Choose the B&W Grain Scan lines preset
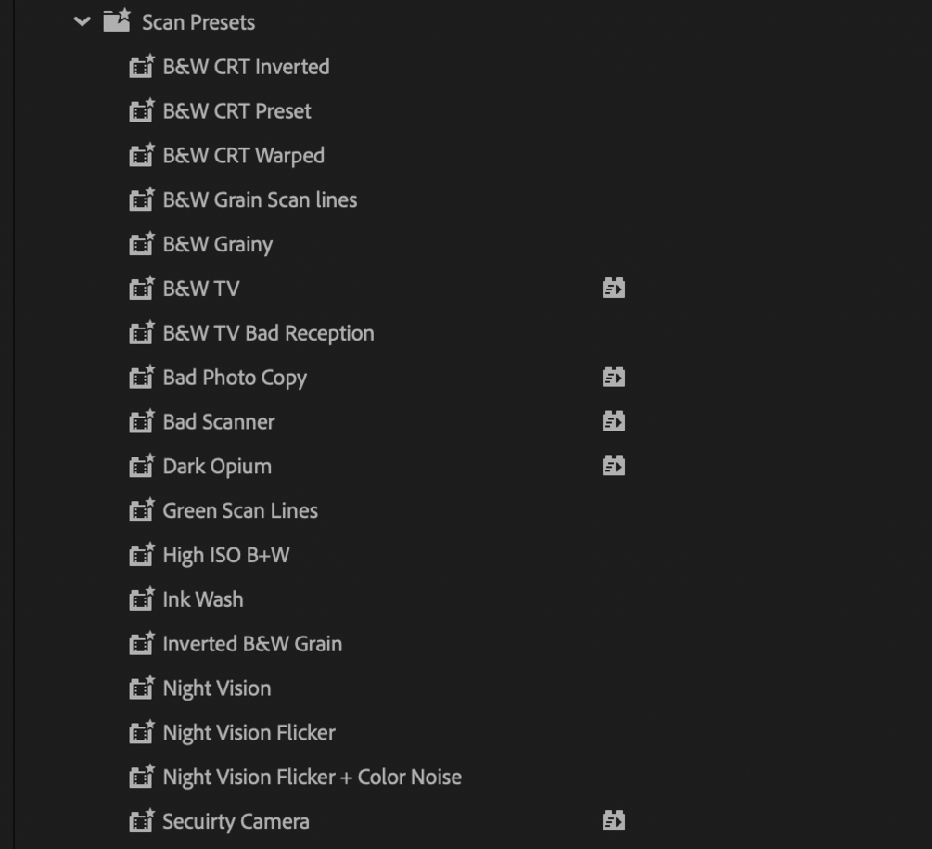Image resolution: width=932 pixels, height=849 pixels. click(260, 200)
